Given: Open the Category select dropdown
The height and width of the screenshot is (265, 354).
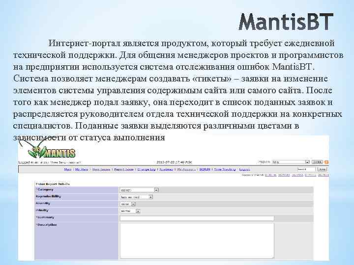Looking at the screenshot, I should point(139,190).
